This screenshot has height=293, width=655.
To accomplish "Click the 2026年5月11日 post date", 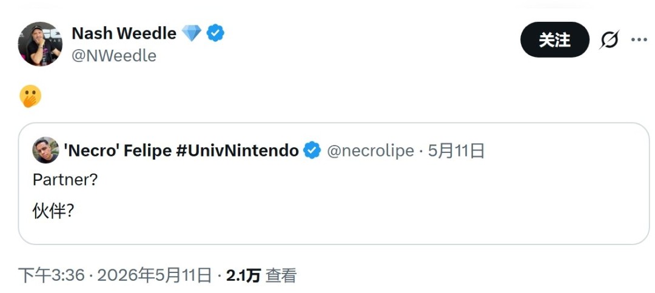I will pos(154,275).
